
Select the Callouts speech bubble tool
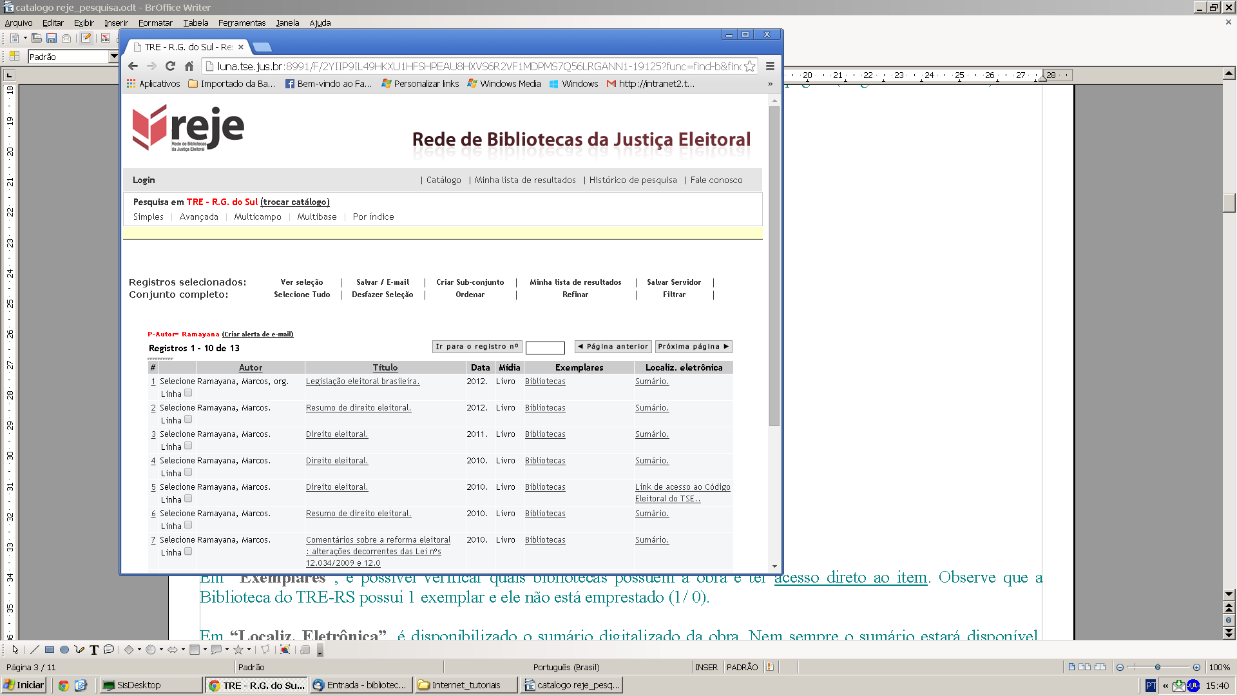click(x=109, y=650)
